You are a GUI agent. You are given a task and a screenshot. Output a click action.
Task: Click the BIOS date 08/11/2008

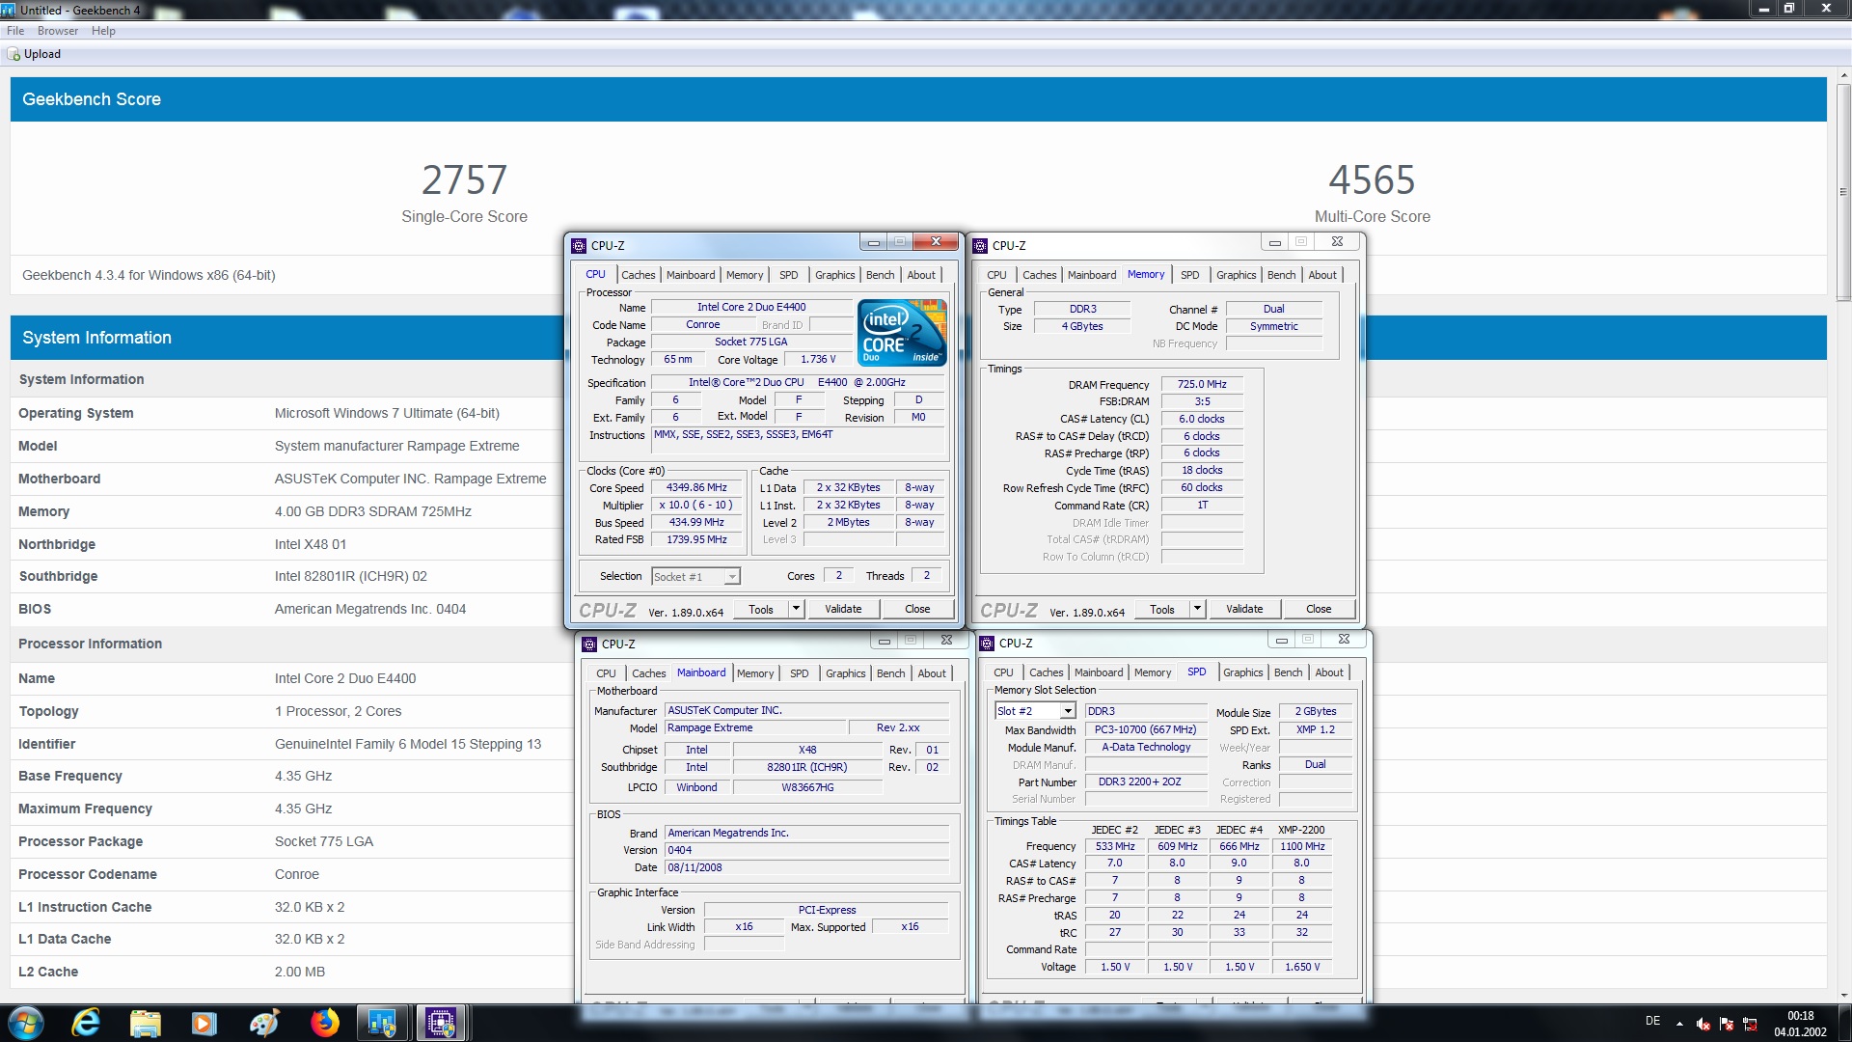click(806, 867)
